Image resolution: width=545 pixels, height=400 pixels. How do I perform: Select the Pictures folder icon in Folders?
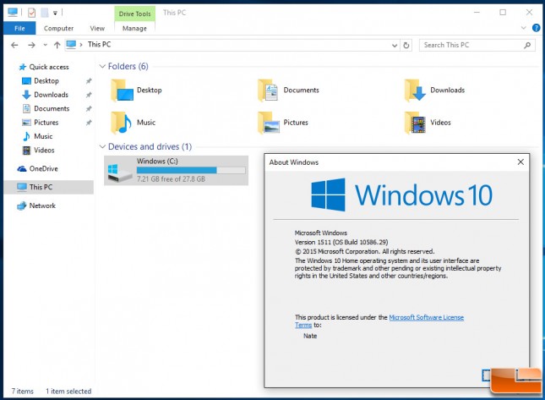tap(269, 123)
